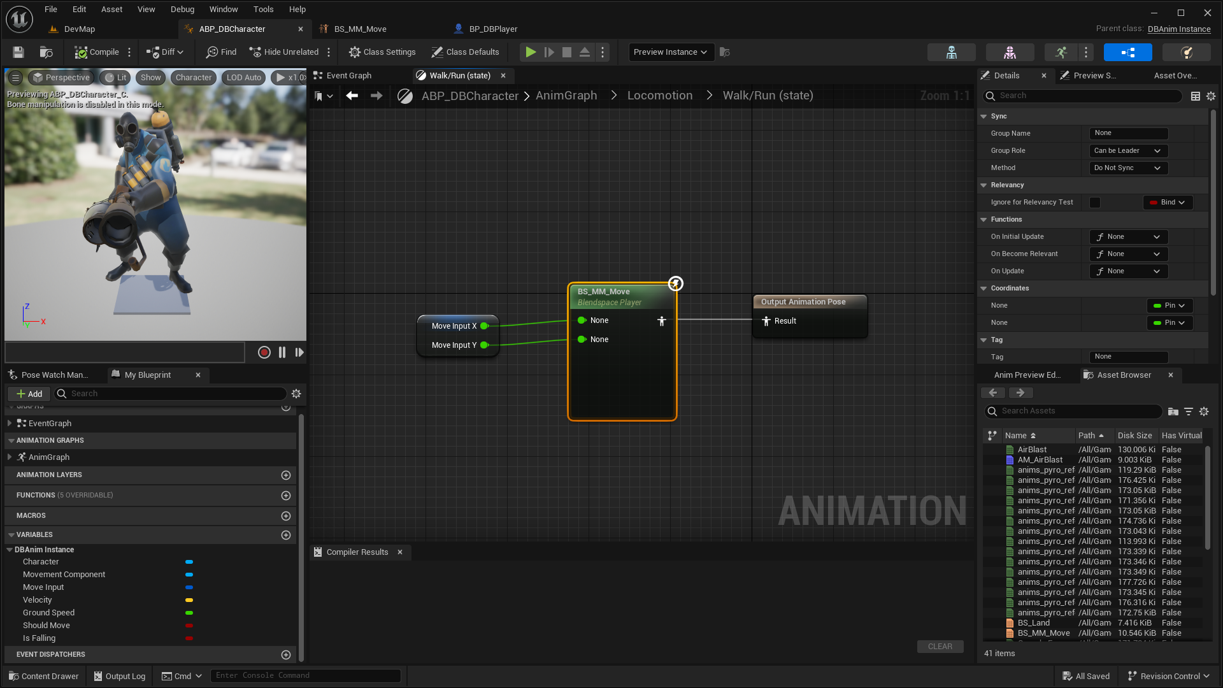This screenshot has width=1223, height=688.
Task: Click the fast-path lightning icon on BS_MM_Move node
Action: click(675, 283)
